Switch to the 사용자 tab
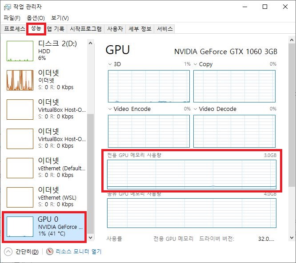The height and width of the screenshot is (263, 296). point(115,29)
